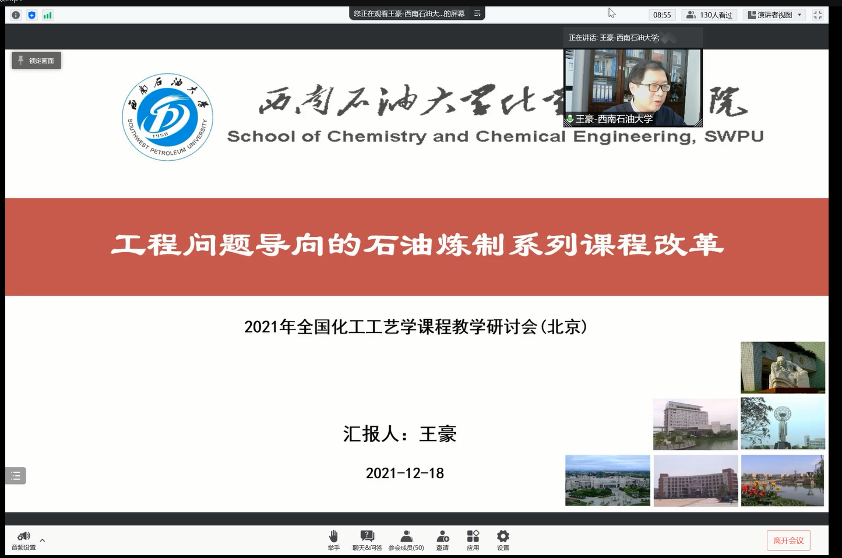Click the 2021年全国化工工艺学 subtitle text
Image resolution: width=842 pixels, height=558 pixels.
pyautogui.click(x=415, y=327)
